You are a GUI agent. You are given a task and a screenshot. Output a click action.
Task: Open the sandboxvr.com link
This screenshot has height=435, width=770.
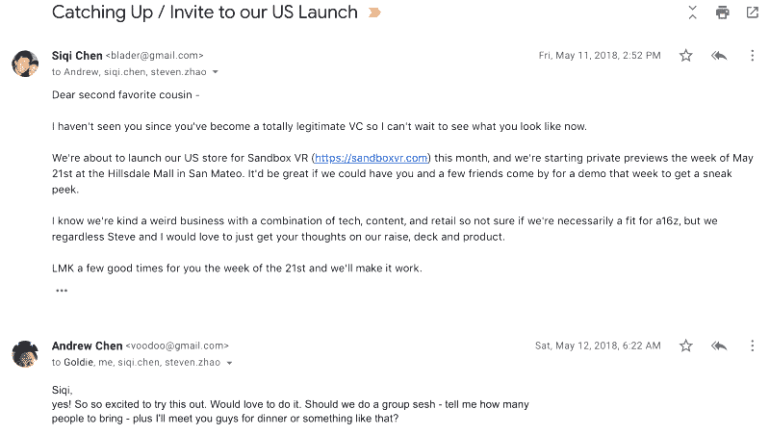pyautogui.click(x=371, y=158)
